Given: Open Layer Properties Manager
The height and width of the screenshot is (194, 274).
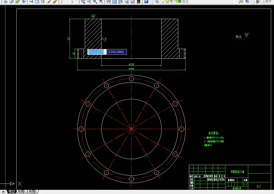Looking at the screenshot, I should (157, 2).
